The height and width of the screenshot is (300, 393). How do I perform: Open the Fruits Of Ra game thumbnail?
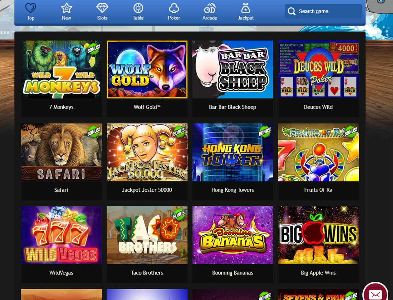318,152
